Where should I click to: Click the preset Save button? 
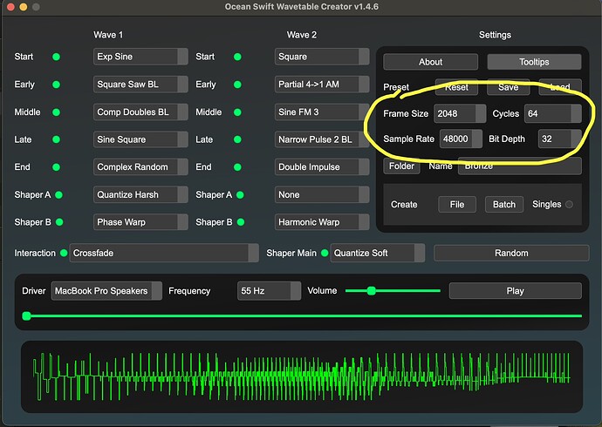(x=509, y=87)
